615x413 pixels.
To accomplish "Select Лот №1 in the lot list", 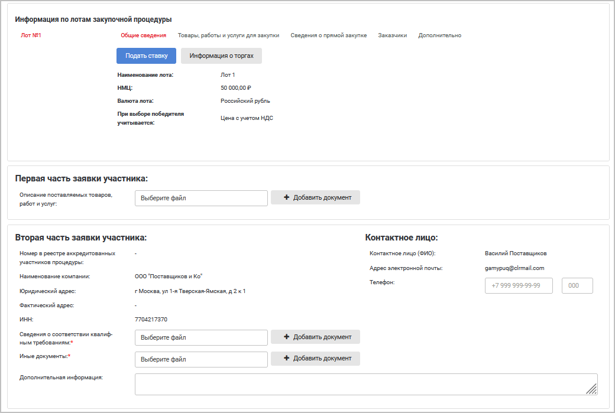I will 31,35.
